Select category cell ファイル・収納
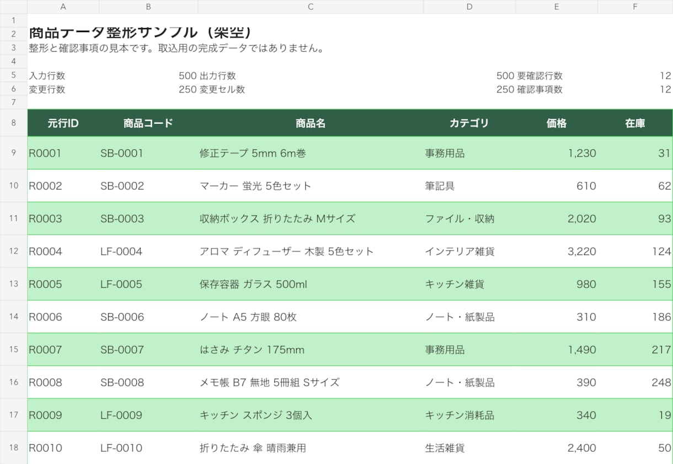Screen dimensions: 673x464 pos(469,219)
